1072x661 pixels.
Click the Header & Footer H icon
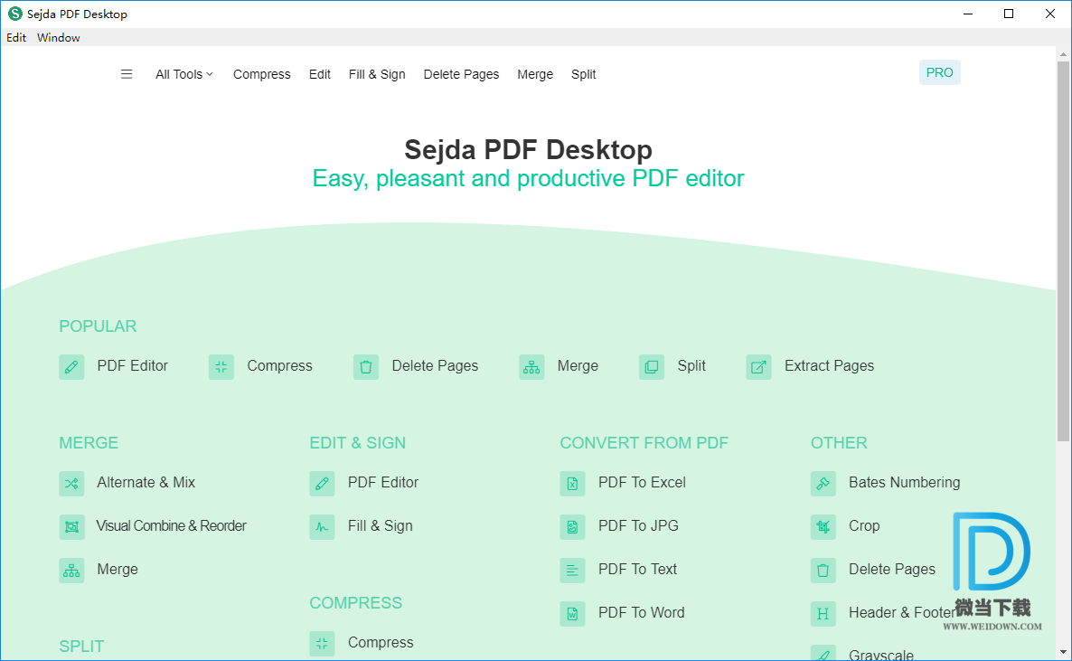823,614
